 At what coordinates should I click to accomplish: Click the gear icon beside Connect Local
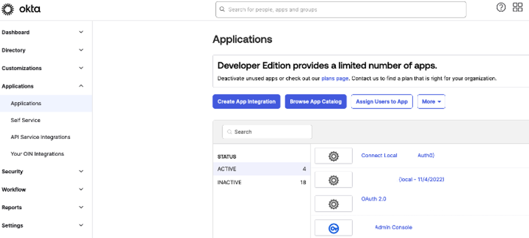coord(334,156)
